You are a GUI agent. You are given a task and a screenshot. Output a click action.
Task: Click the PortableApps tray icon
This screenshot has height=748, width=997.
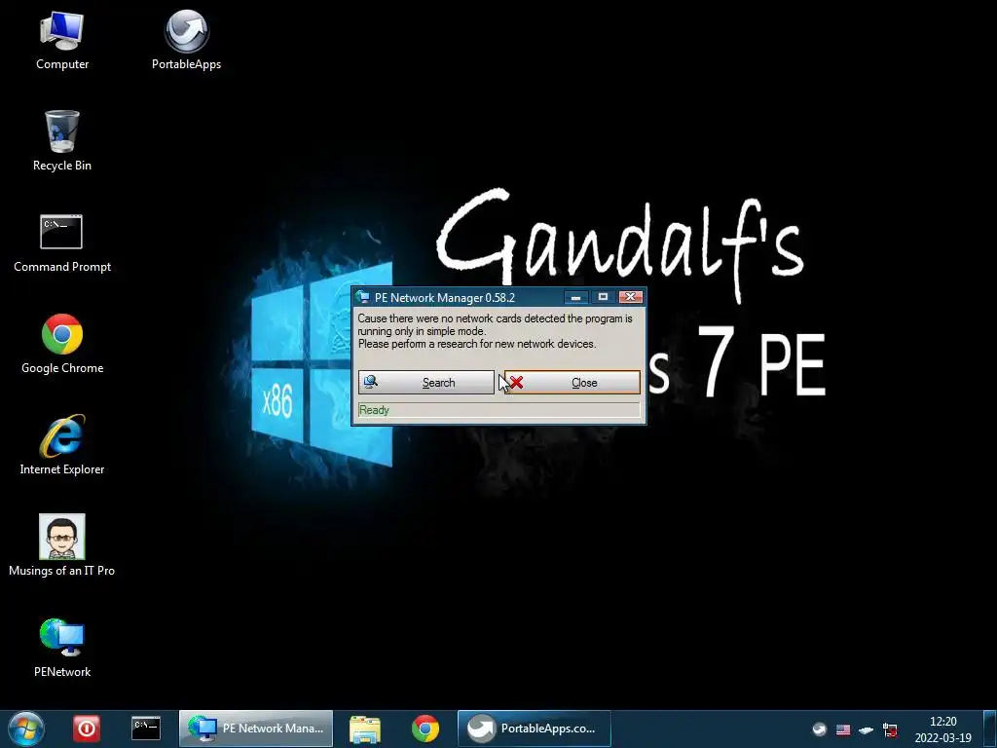tap(820, 729)
